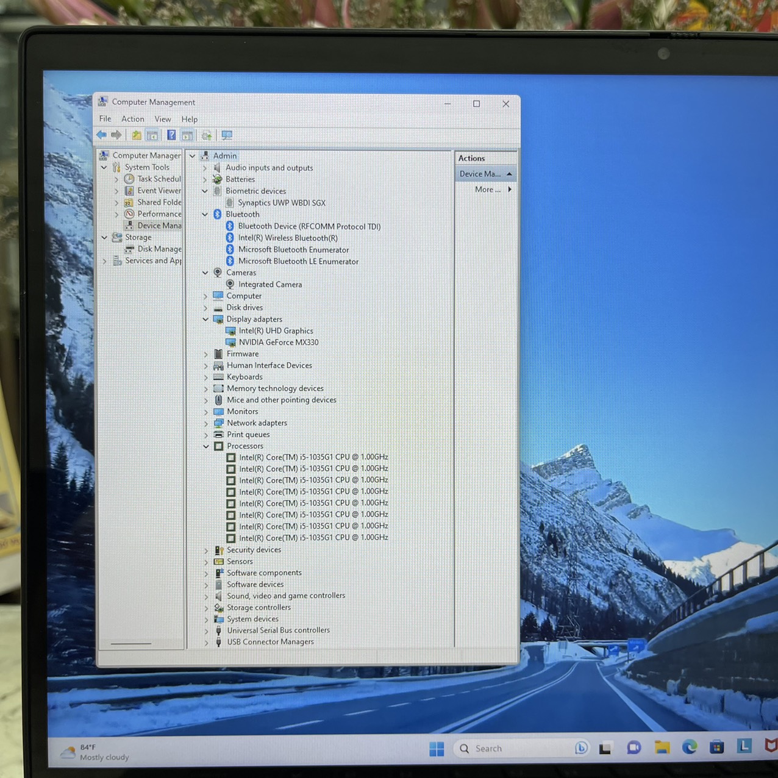Click the Mice and other pointing devices icon

tap(218, 400)
